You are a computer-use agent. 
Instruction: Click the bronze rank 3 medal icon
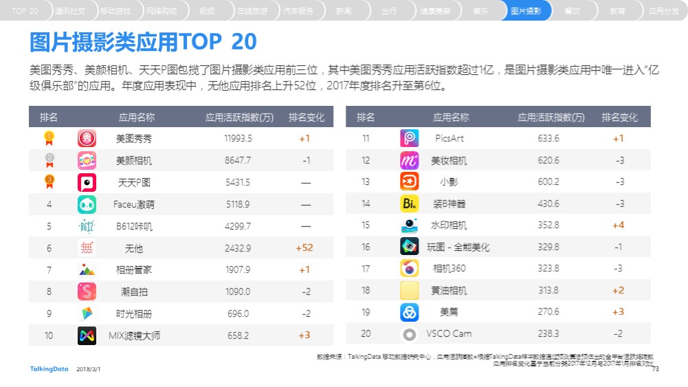click(x=49, y=181)
